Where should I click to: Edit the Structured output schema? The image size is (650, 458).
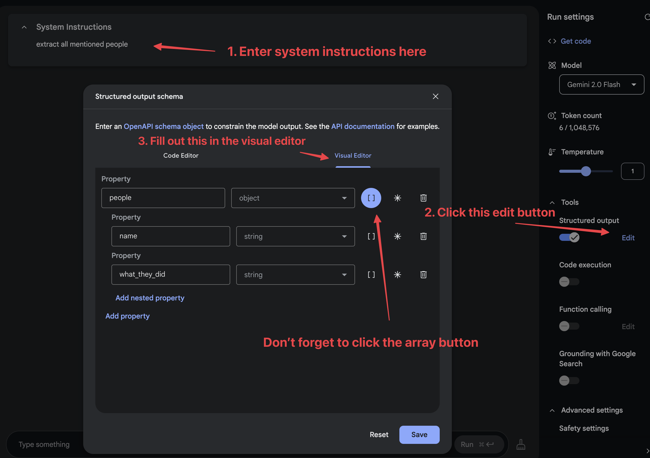tap(628, 238)
